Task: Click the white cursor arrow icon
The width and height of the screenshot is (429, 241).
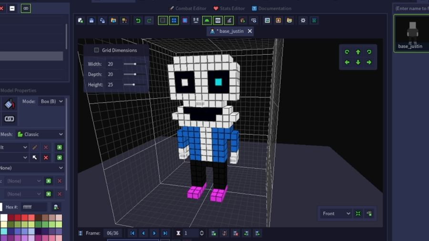Action: pyautogui.click(x=35, y=158)
